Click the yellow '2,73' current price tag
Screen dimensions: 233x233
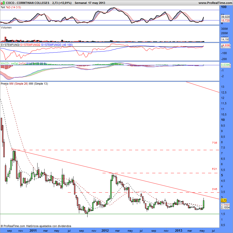pos(224,201)
